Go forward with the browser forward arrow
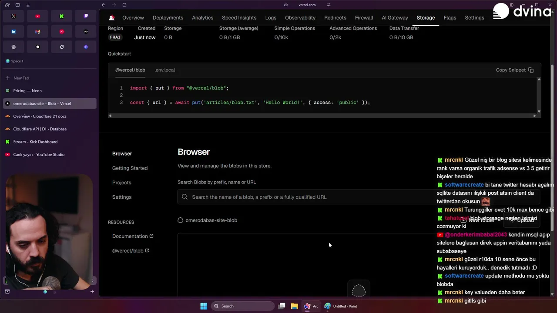557x313 pixels. pyautogui.click(x=114, y=5)
